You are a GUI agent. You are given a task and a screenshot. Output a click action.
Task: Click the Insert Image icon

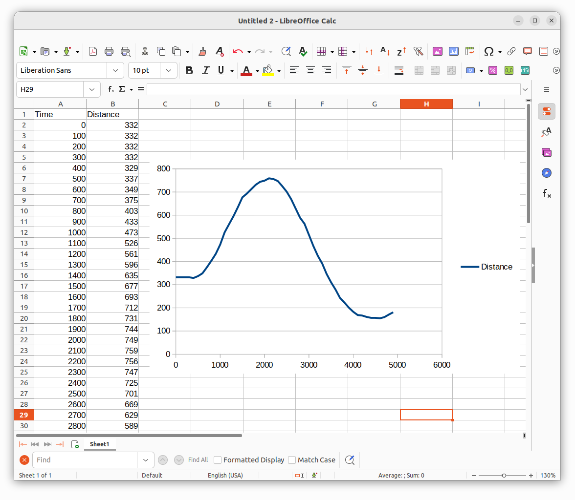tap(438, 52)
